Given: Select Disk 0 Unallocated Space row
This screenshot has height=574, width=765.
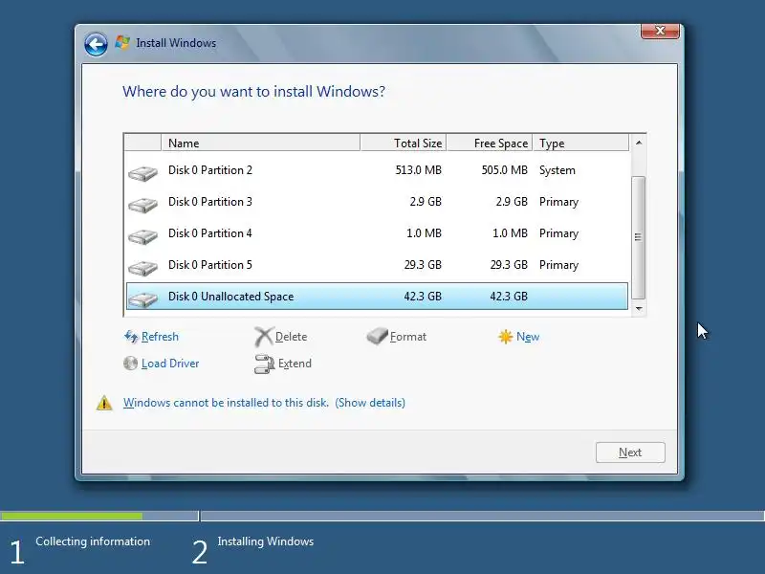Looking at the screenshot, I should pos(377,297).
